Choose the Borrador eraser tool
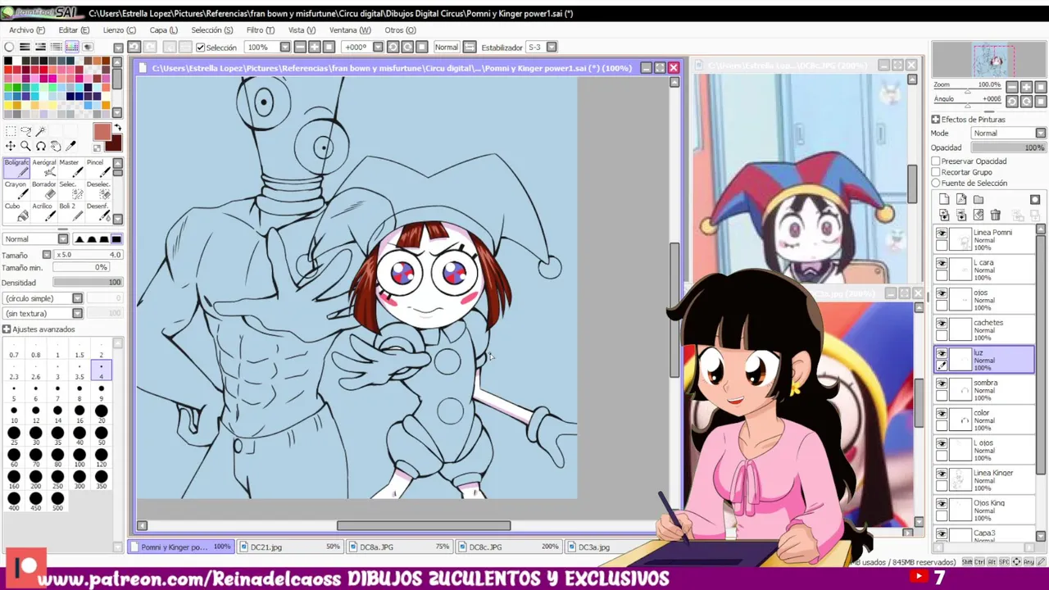The image size is (1049, 590). pyautogui.click(x=44, y=189)
